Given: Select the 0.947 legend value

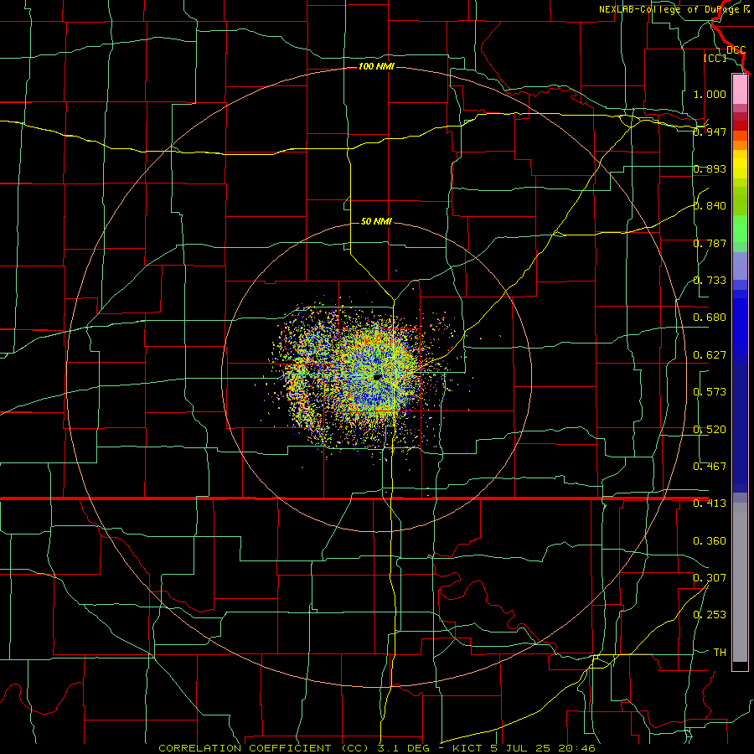Looking at the screenshot, I should 710,132.
